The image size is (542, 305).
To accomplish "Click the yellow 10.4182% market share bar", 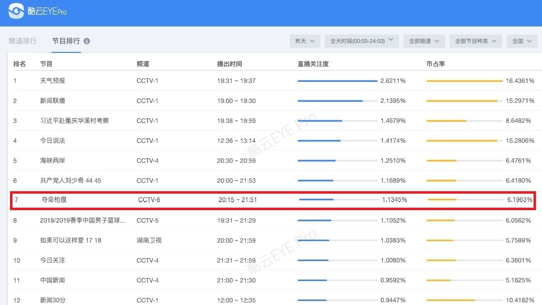I will 451,300.
